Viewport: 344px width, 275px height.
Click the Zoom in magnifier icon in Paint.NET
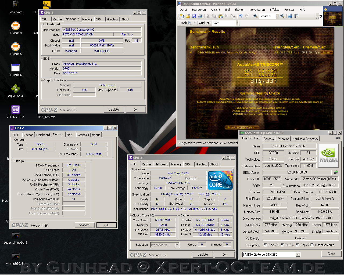282,16
